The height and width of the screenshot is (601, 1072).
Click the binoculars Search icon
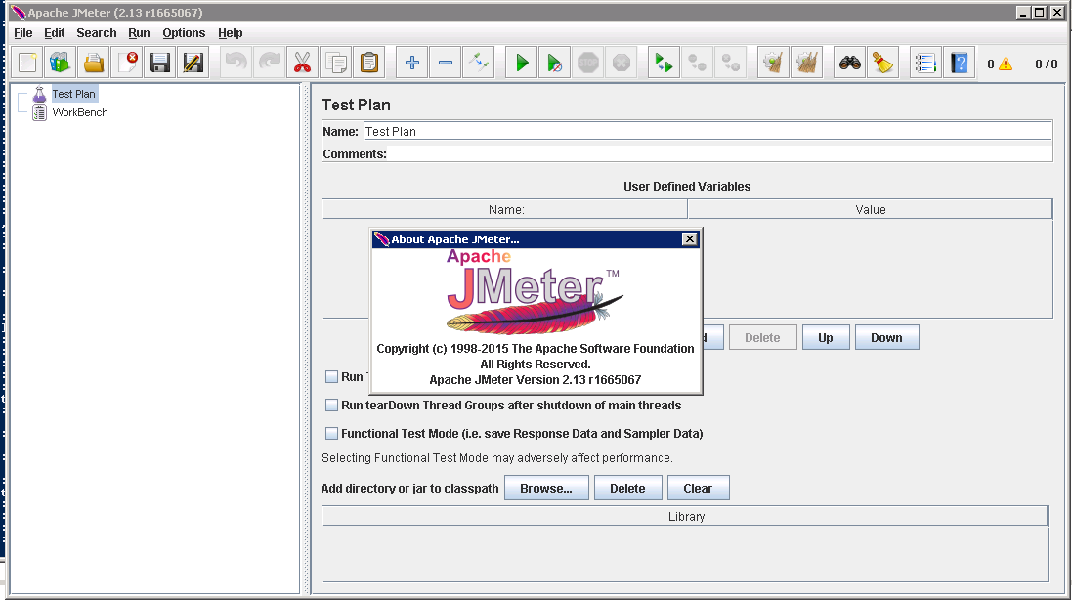click(851, 64)
